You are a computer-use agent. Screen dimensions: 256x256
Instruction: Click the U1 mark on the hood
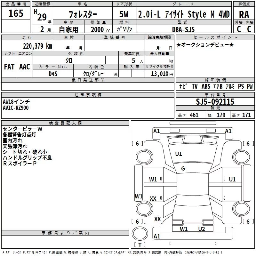point(179,154)
